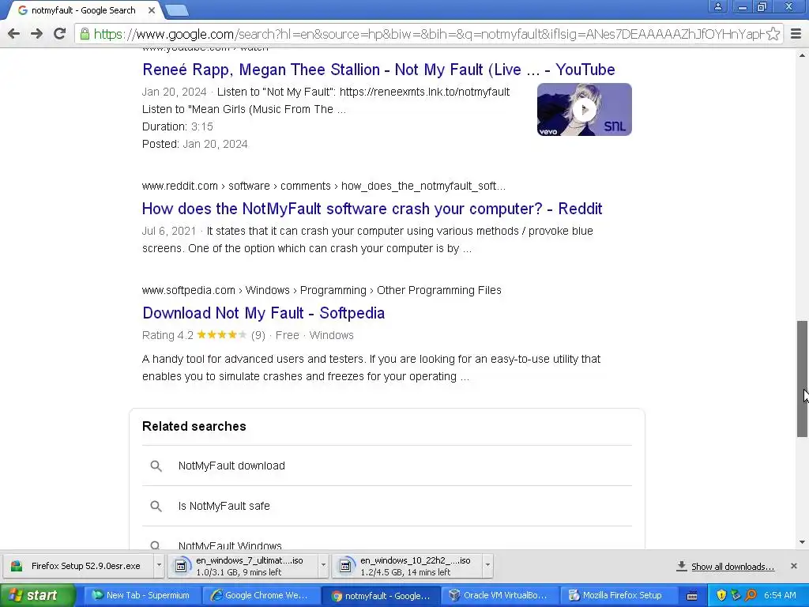Close the notmyfault Google Search tab
Image resolution: width=809 pixels, height=607 pixels.
152,9
